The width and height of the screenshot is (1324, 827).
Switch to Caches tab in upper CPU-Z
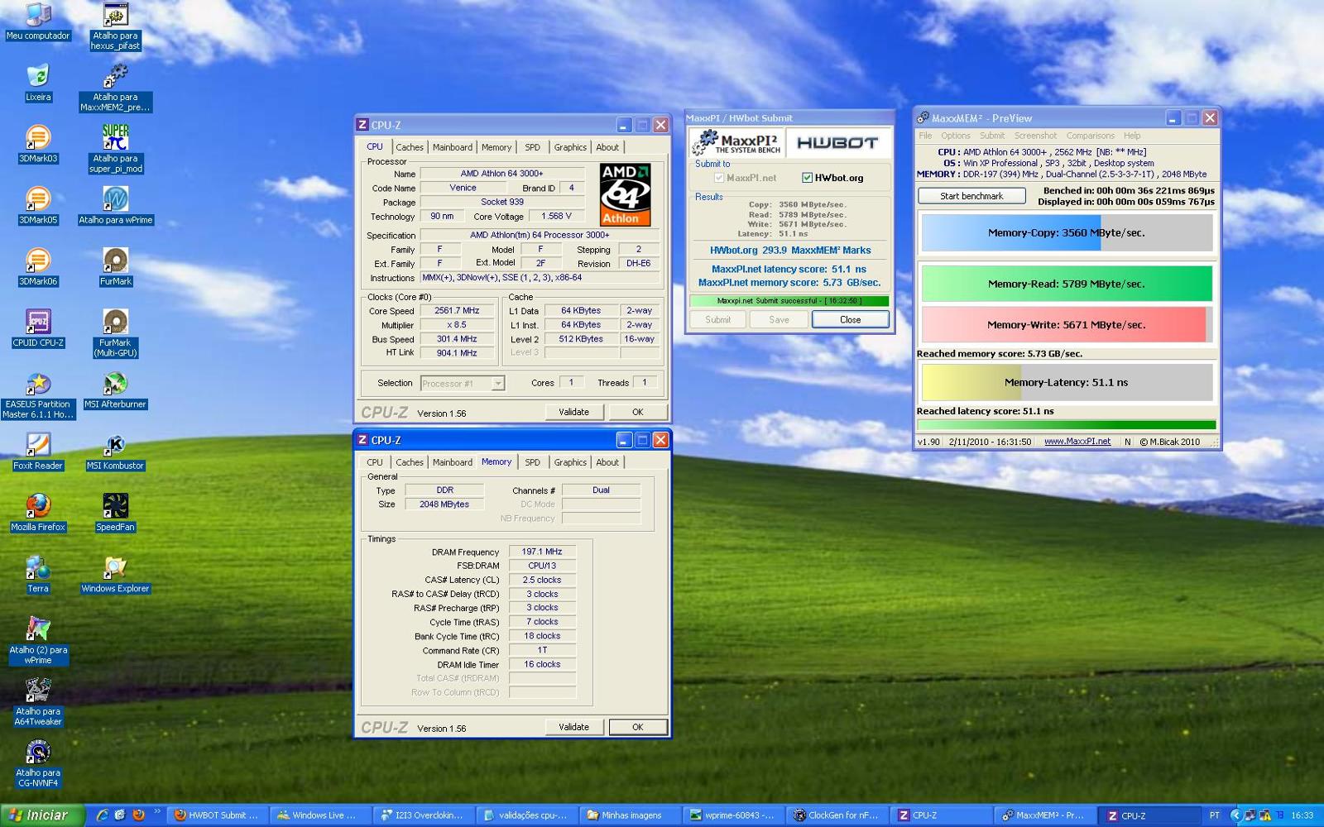click(x=409, y=147)
